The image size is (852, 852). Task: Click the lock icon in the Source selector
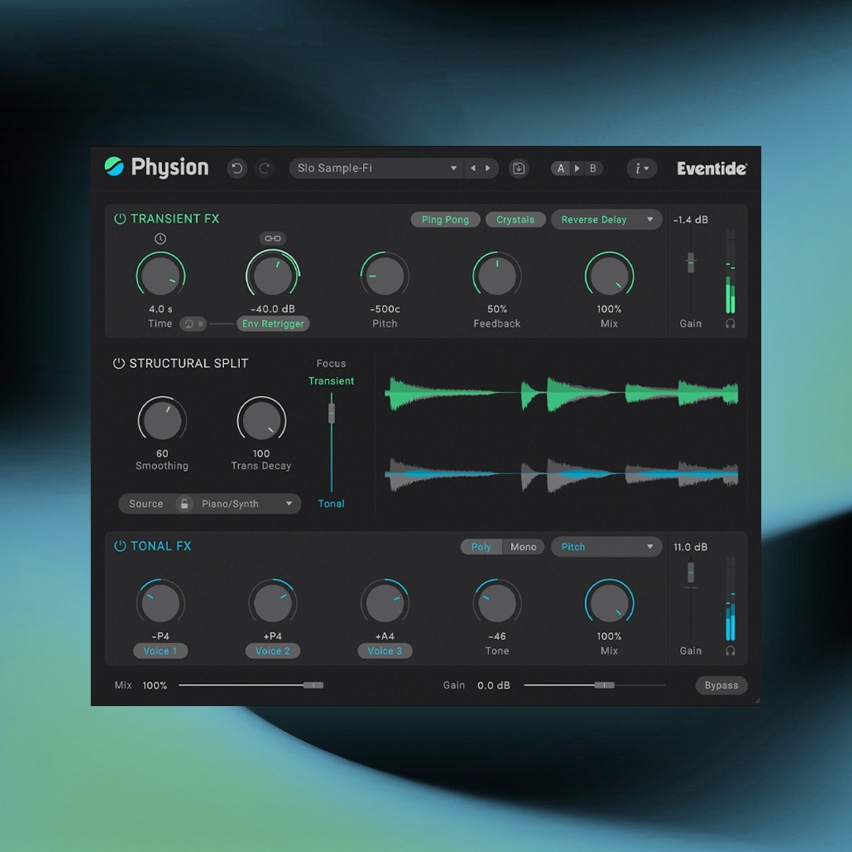185,503
